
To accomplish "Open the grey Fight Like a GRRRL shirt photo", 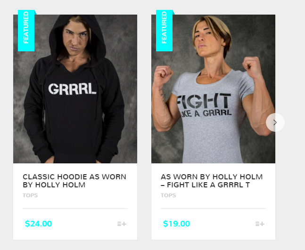I will tap(213, 89).
